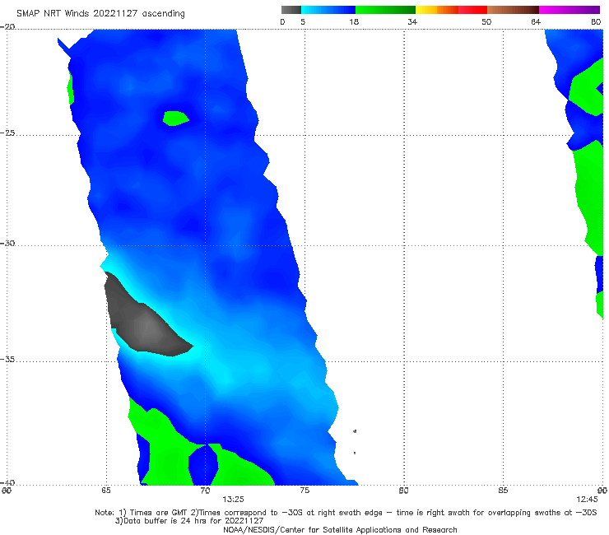Screen dimensions: 609x535
Task: Click the color bar label "64"
Action: (536, 21)
